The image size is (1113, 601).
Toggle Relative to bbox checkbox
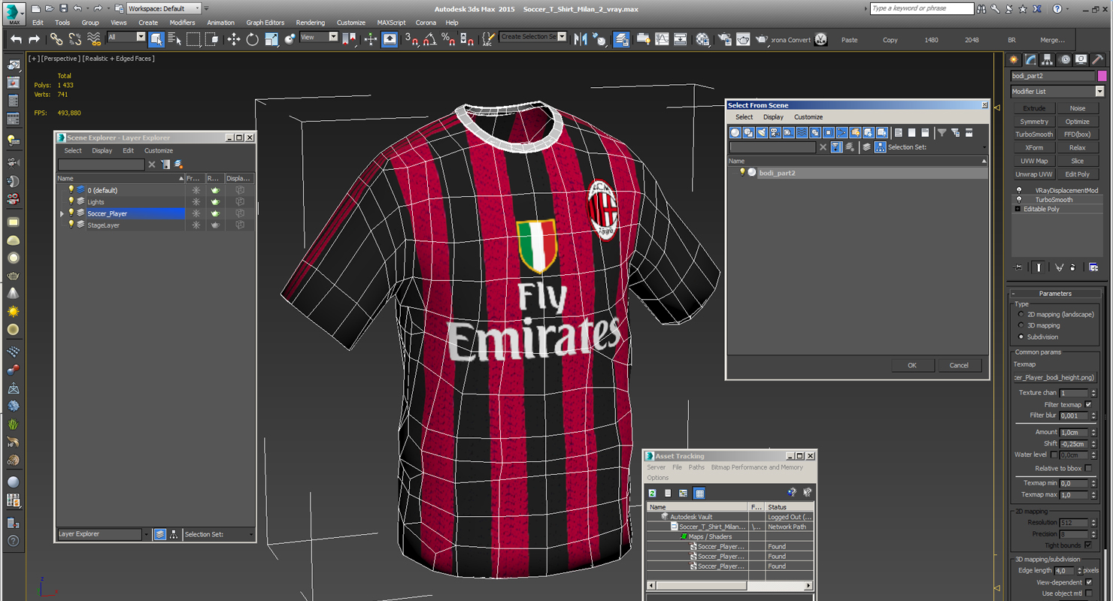click(1088, 468)
